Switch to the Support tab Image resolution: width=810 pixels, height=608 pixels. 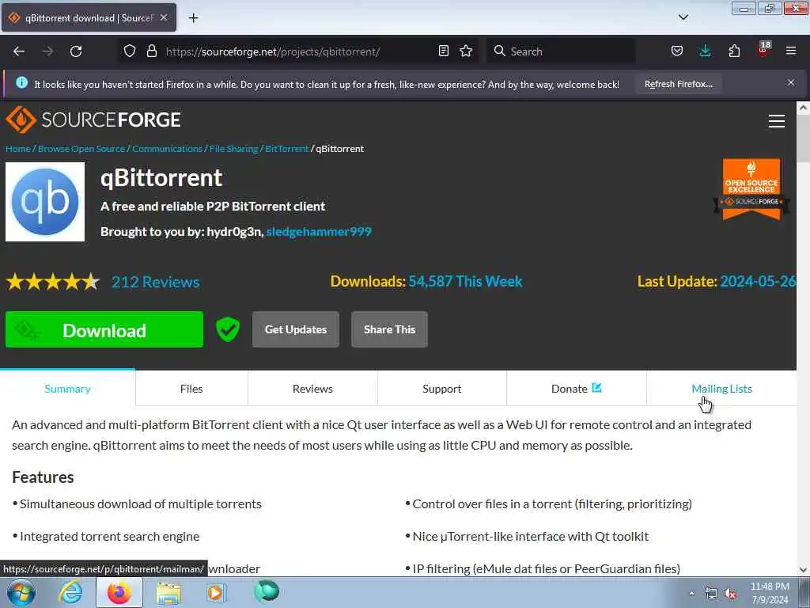click(x=441, y=388)
